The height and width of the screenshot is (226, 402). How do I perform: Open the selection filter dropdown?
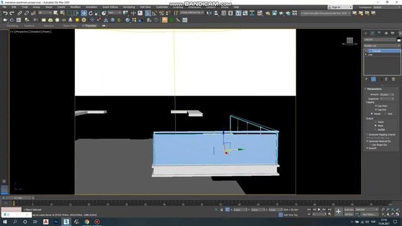point(45,13)
